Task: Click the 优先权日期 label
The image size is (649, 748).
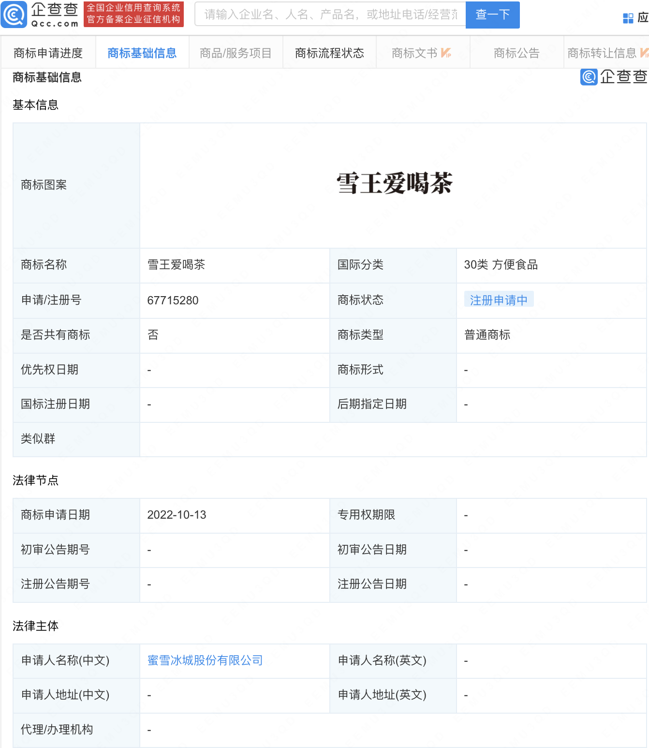Action: (x=49, y=369)
